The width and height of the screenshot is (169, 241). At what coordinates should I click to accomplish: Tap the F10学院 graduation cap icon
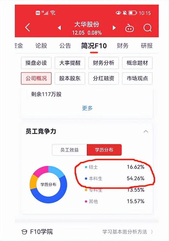[x=24, y=232]
